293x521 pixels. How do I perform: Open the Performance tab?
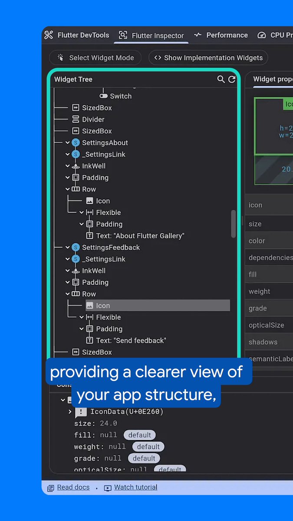click(221, 35)
